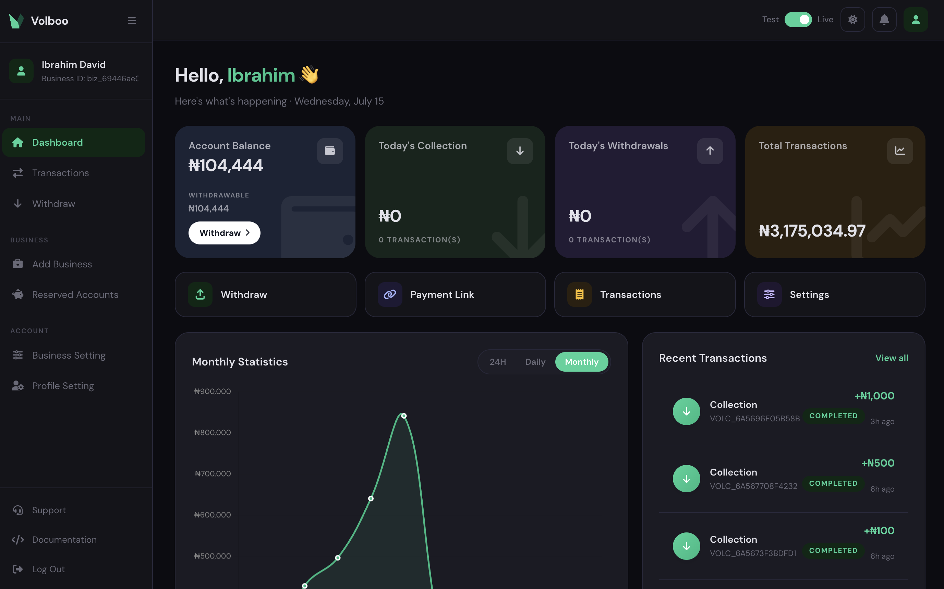Select the Monthly statistics tab
Image resolution: width=944 pixels, height=589 pixels.
[581, 362]
